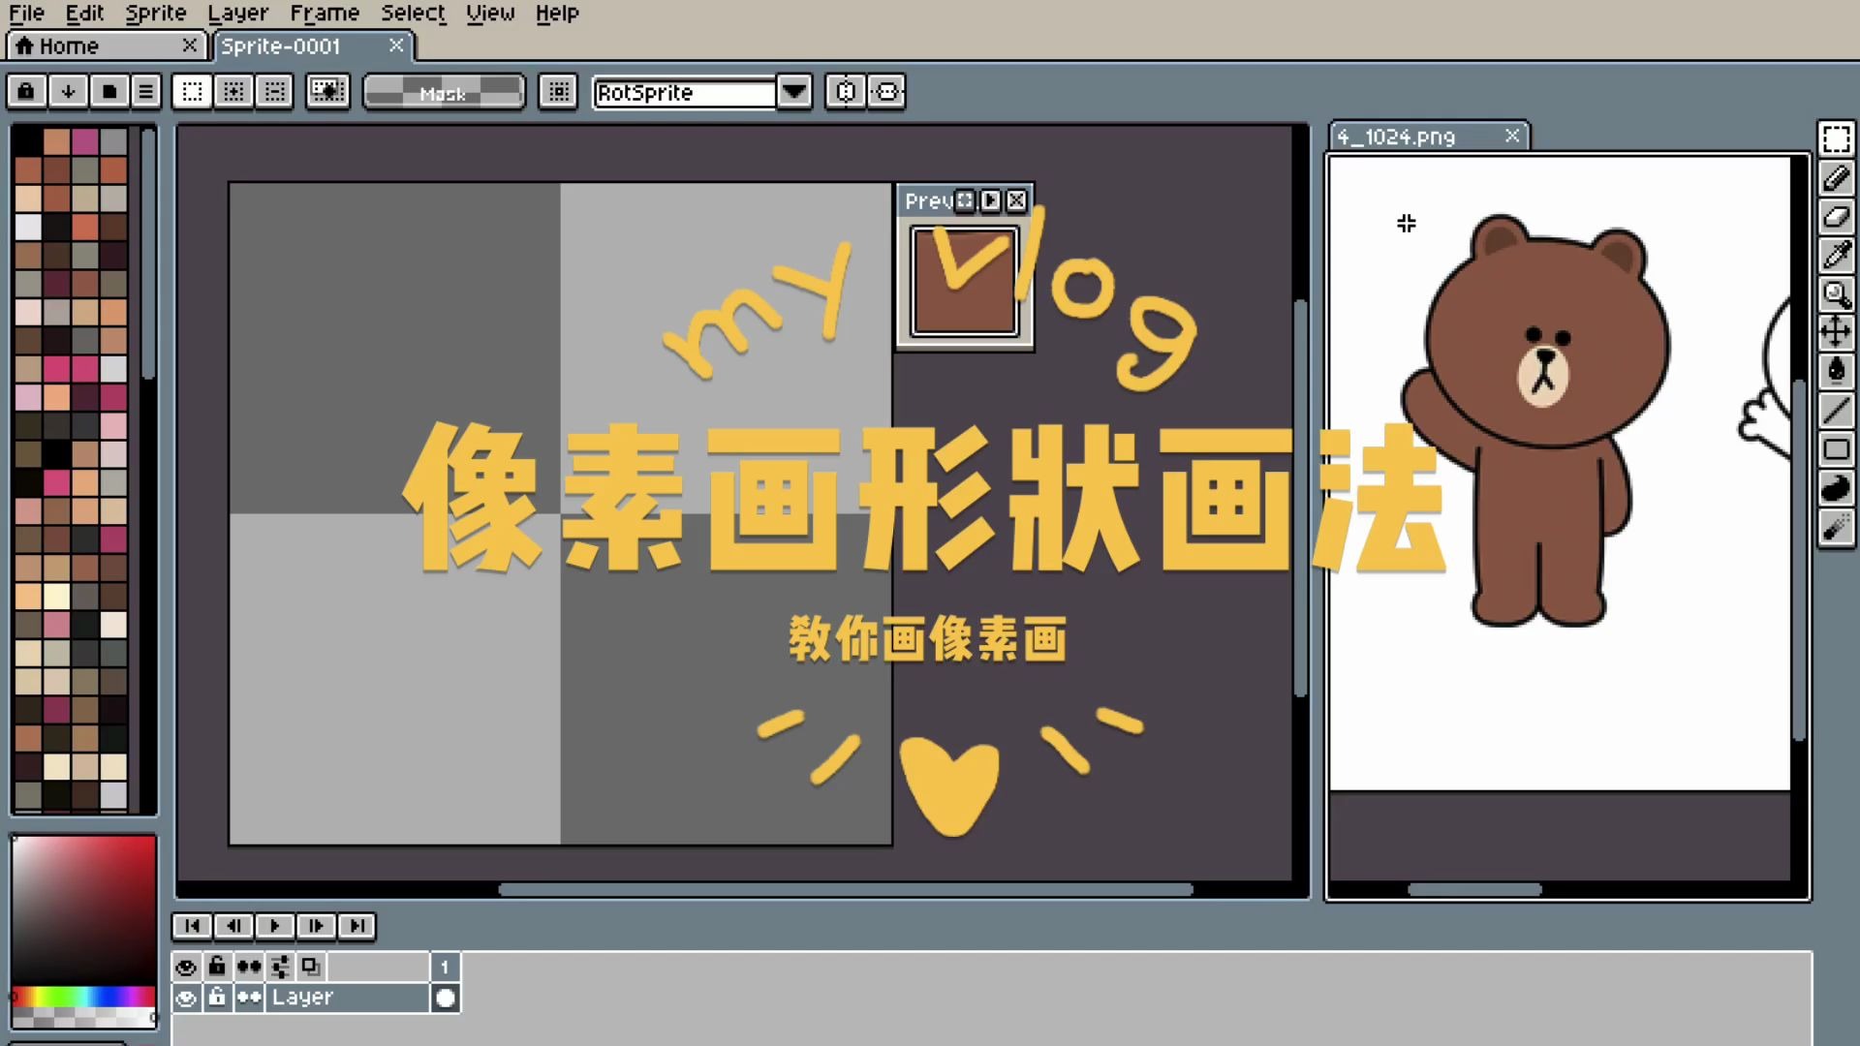Lock the Layer layer
This screenshot has height=1046, width=1860.
[x=217, y=998]
